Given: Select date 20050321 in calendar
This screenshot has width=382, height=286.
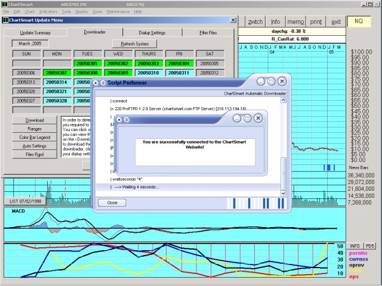Looking at the screenshot, I should click(x=57, y=91).
